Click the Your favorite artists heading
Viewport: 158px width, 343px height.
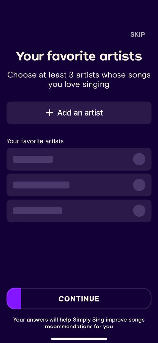click(79, 56)
